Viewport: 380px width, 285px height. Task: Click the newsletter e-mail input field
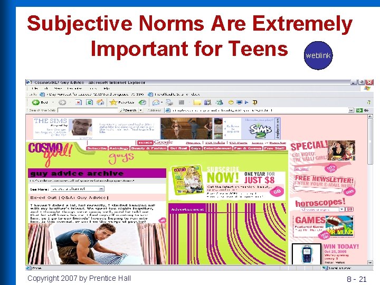(318, 190)
